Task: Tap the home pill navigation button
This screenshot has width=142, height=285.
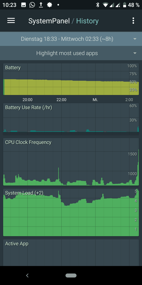Action: 71,275
